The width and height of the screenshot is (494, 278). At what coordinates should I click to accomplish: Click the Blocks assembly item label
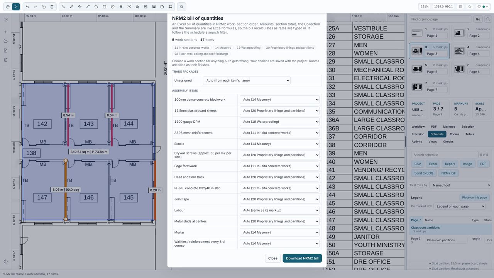179,144
